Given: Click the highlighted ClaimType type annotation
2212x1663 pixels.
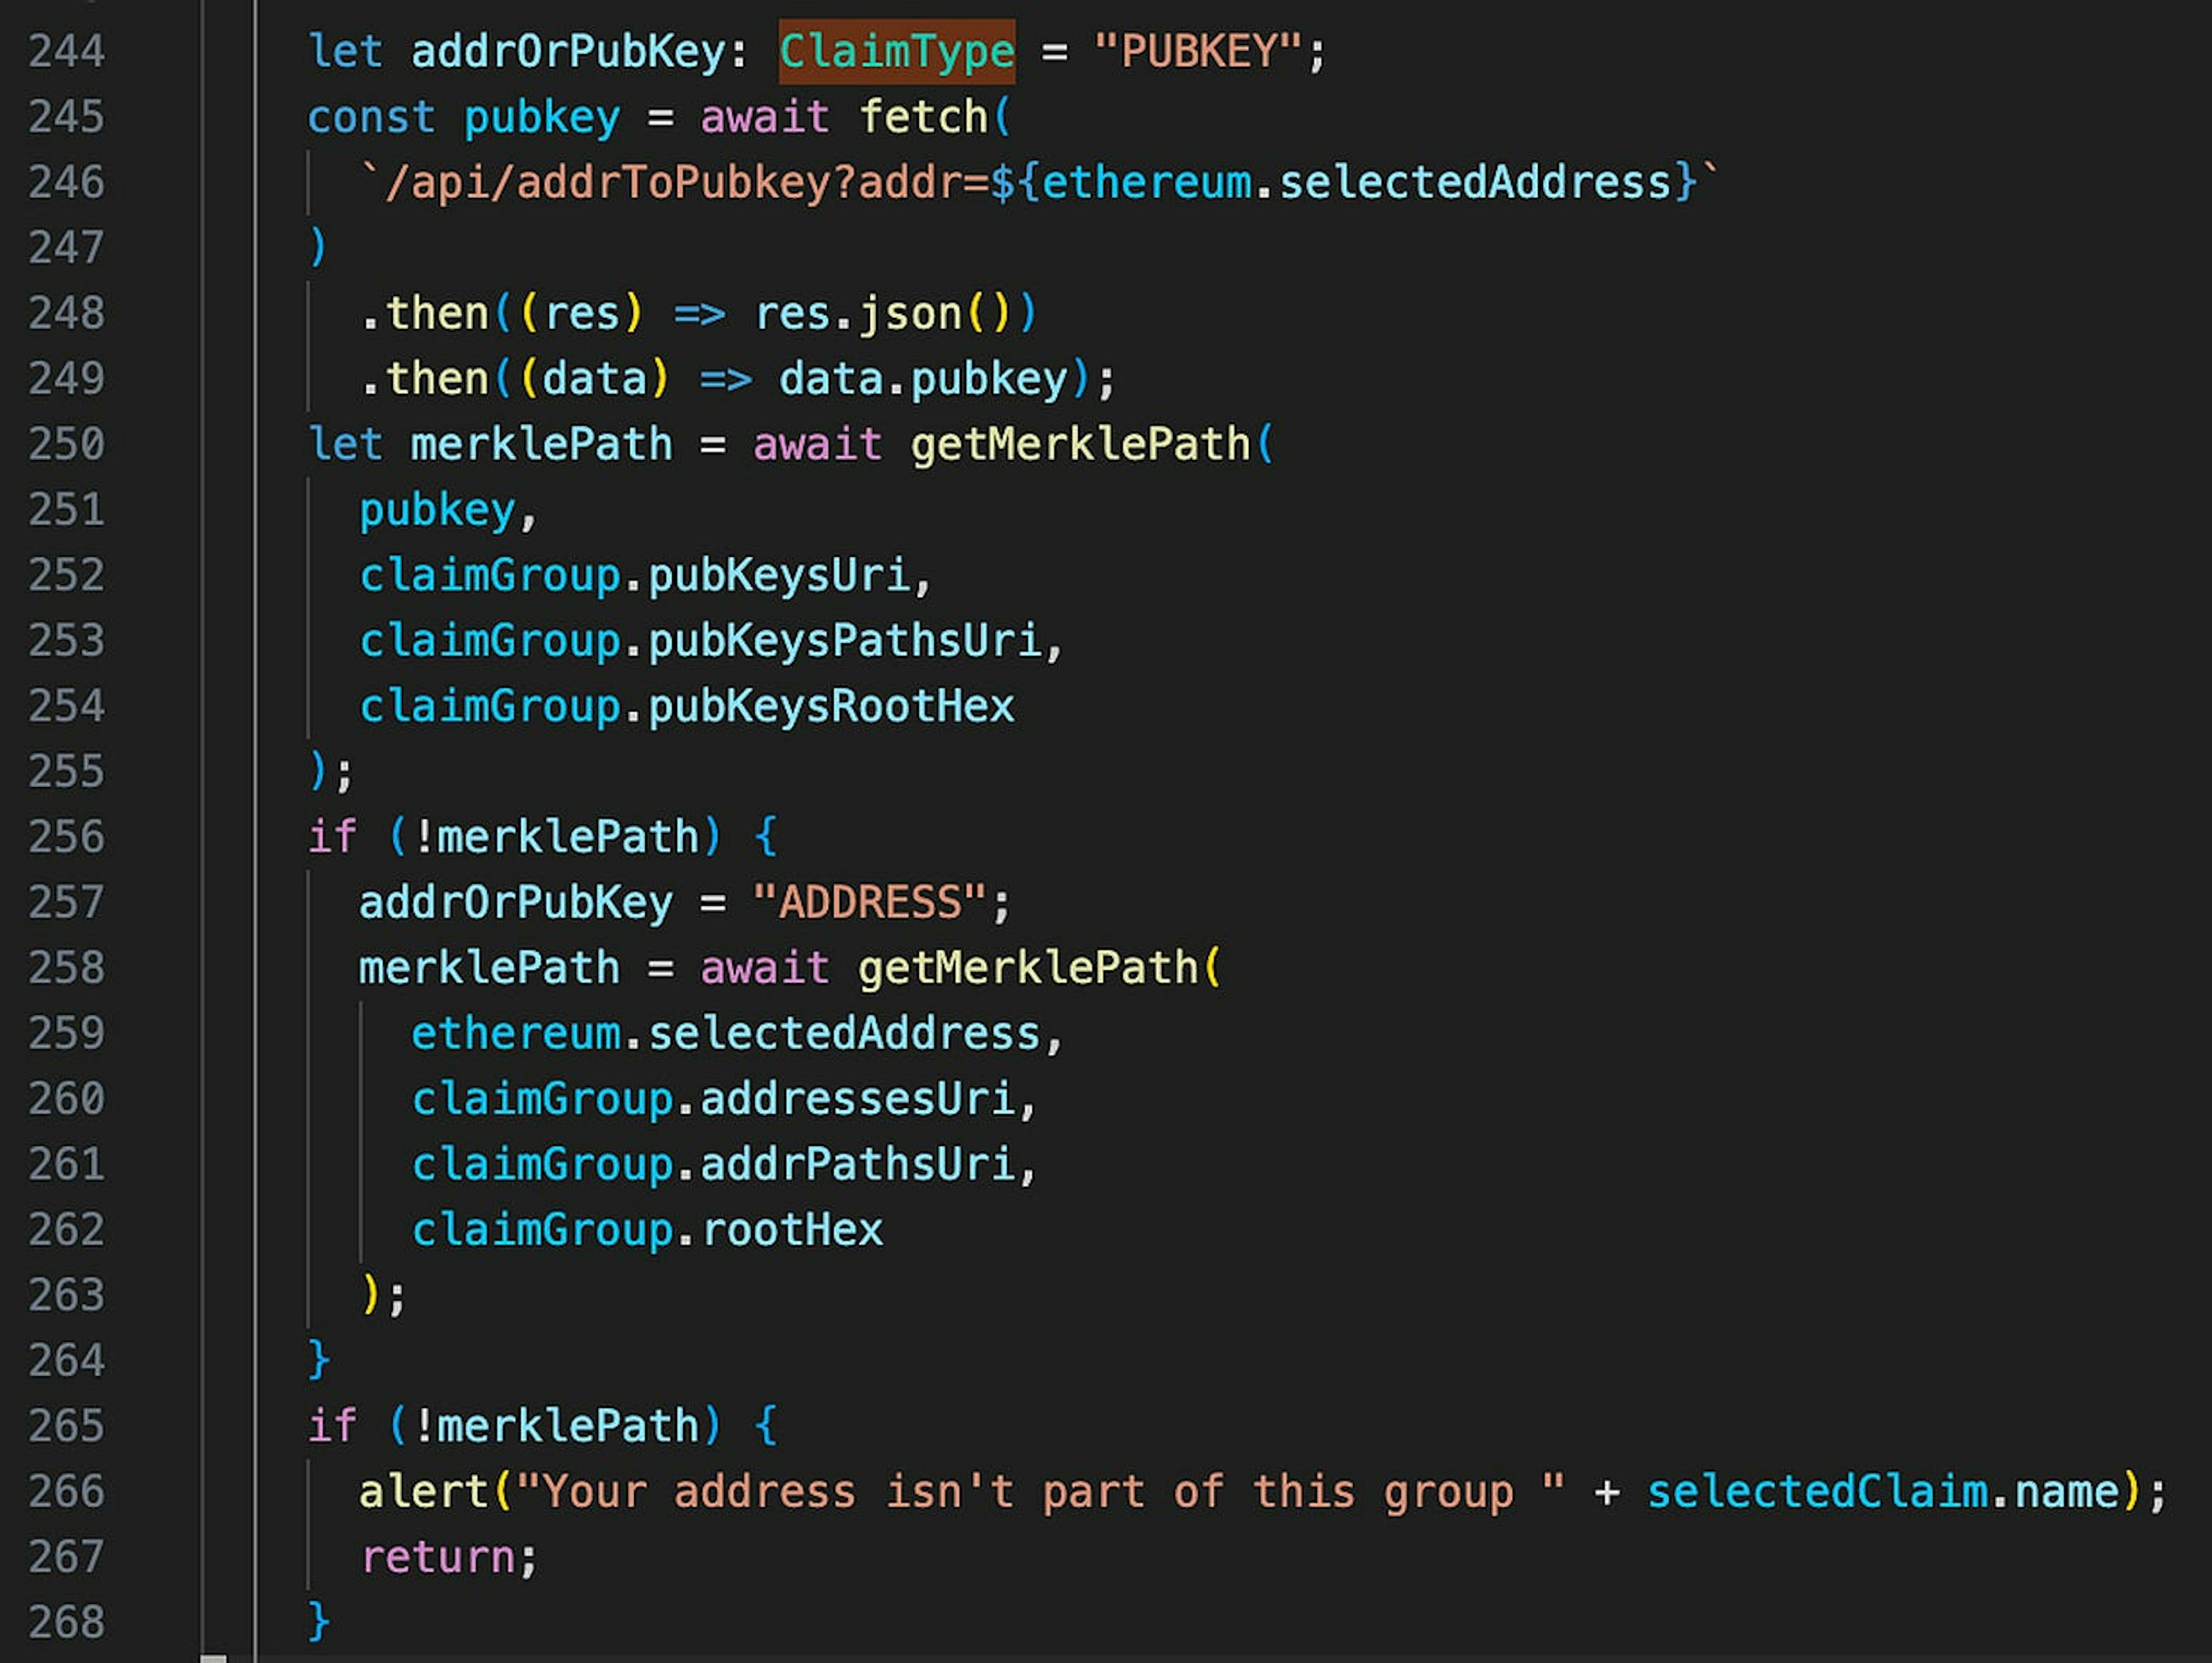Looking at the screenshot, I should point(896,51).
